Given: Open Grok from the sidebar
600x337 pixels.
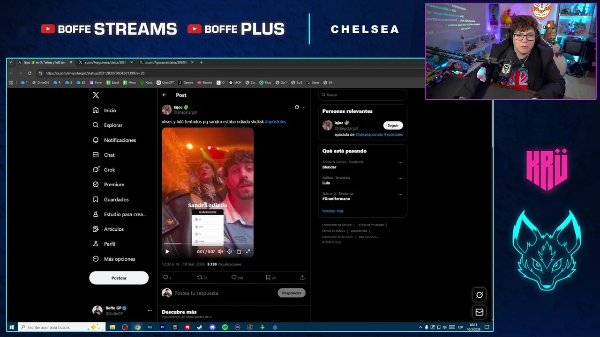Looking at the screenshot, I should pyautogui.click(x=104, y=169).
